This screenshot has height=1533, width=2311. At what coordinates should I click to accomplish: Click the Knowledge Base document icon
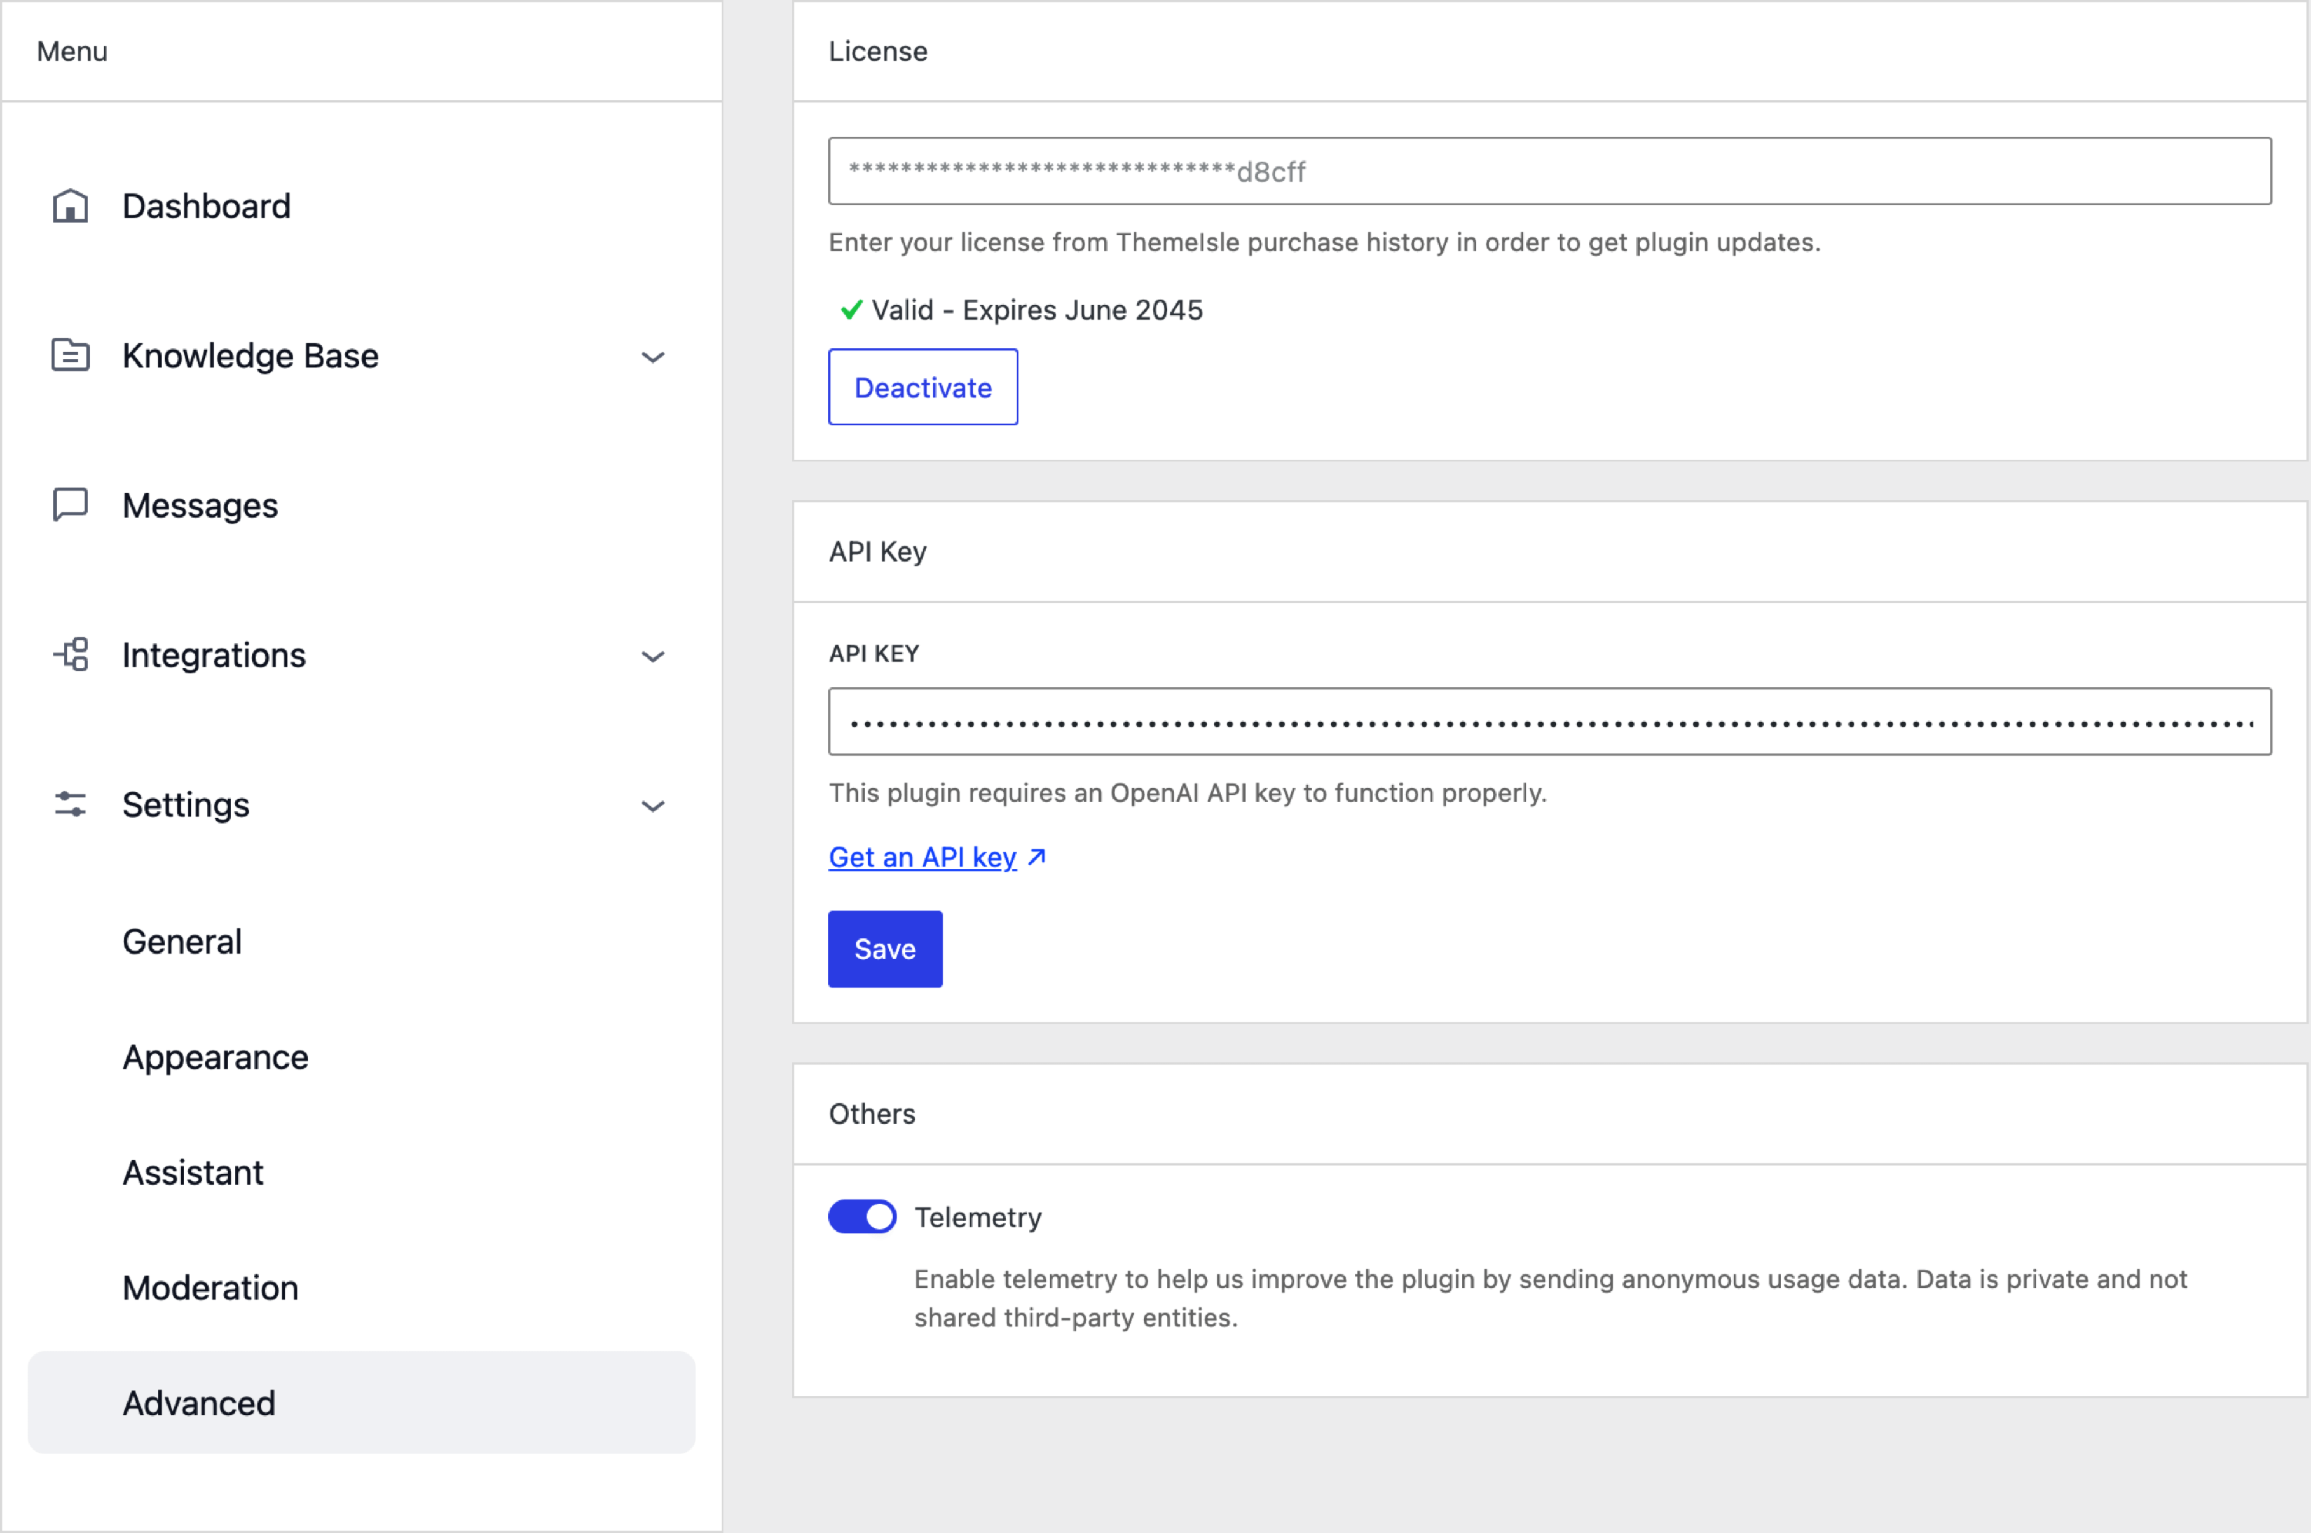click(x=70, y=356)
